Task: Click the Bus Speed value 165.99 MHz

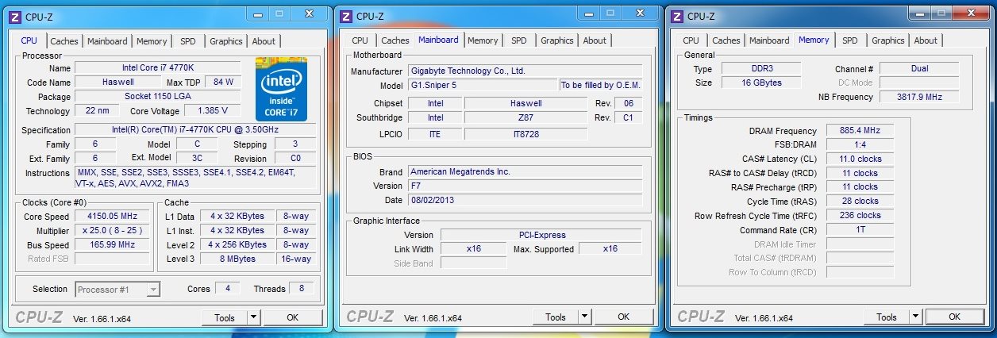Action: click(114, 245)
